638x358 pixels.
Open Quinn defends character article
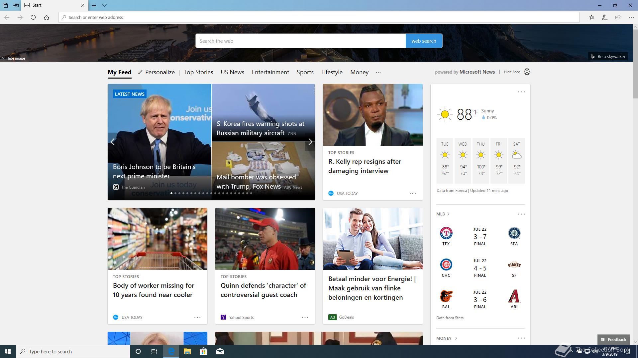coord(263,290)
